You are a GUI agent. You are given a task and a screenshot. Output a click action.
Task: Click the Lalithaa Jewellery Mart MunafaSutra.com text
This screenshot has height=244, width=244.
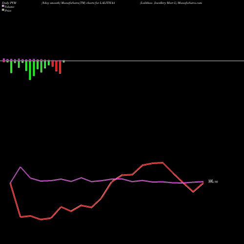[171, 3]
